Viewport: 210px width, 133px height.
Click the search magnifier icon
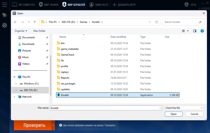[200, 22]
